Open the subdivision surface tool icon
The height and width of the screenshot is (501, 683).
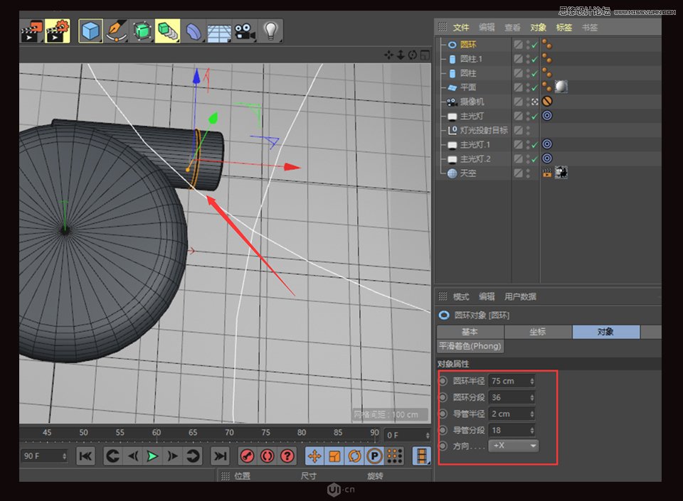click(141, 30)
